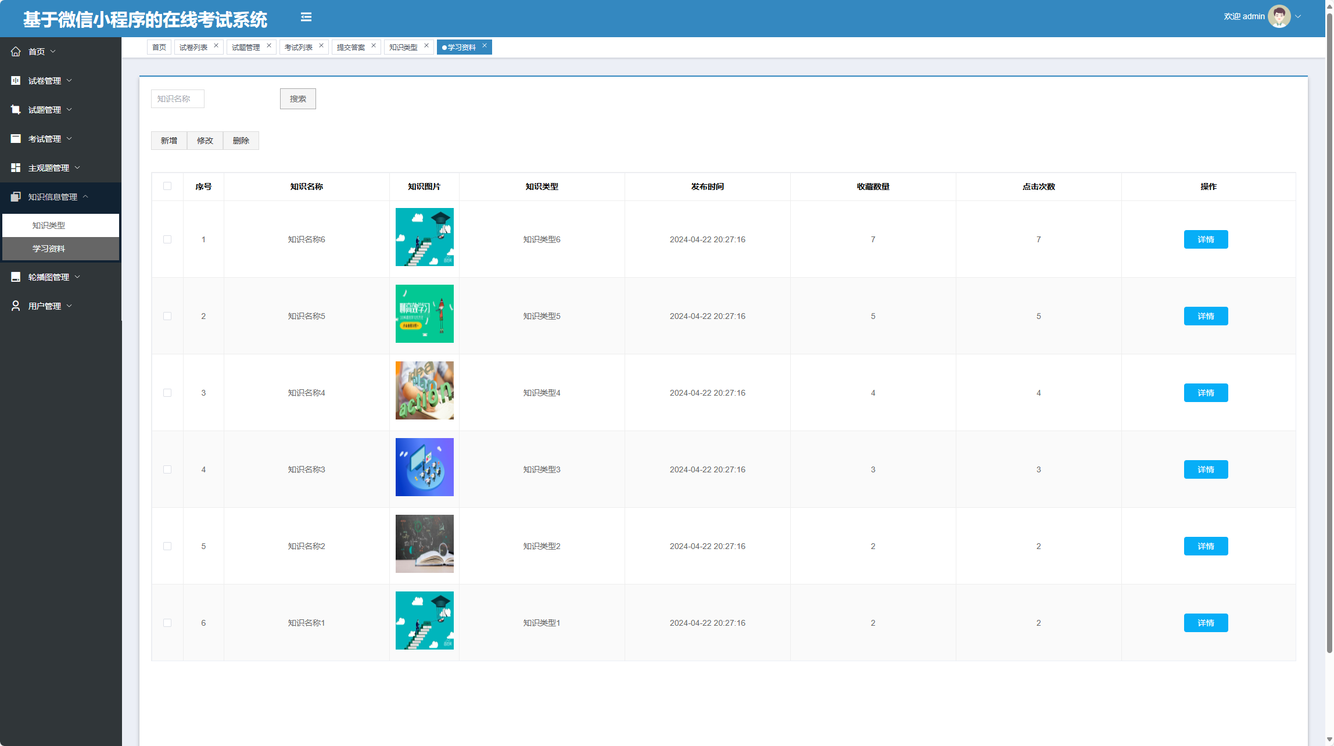
Task: Click the 知识名称 search input field
Action: click(177, 99)
